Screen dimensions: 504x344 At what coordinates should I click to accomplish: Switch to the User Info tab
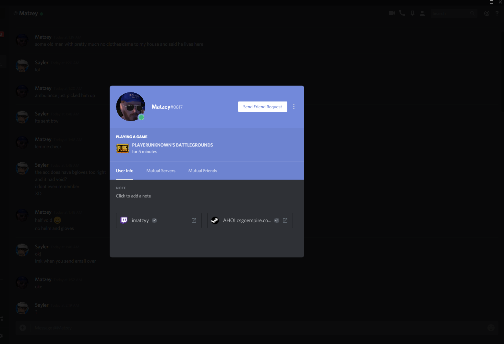pyautogui.click(x=125, y=171)
